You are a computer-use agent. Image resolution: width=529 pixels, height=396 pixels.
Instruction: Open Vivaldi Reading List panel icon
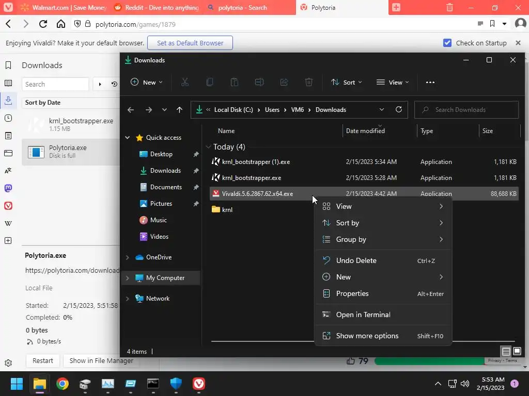pos(8,83)
